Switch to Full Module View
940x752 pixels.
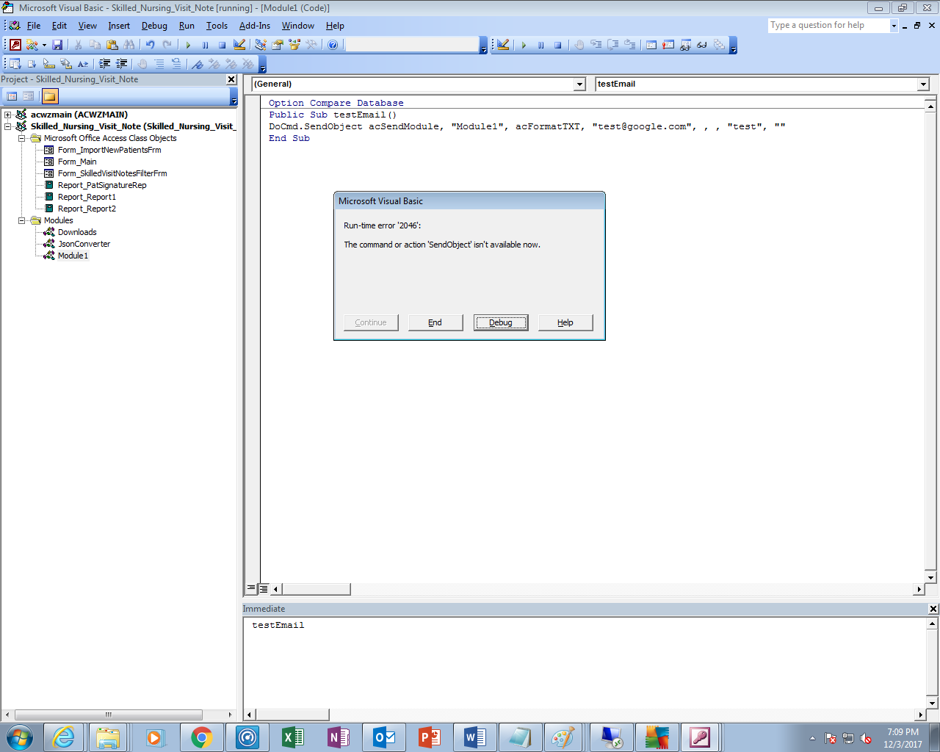click(x=264, y=588)
